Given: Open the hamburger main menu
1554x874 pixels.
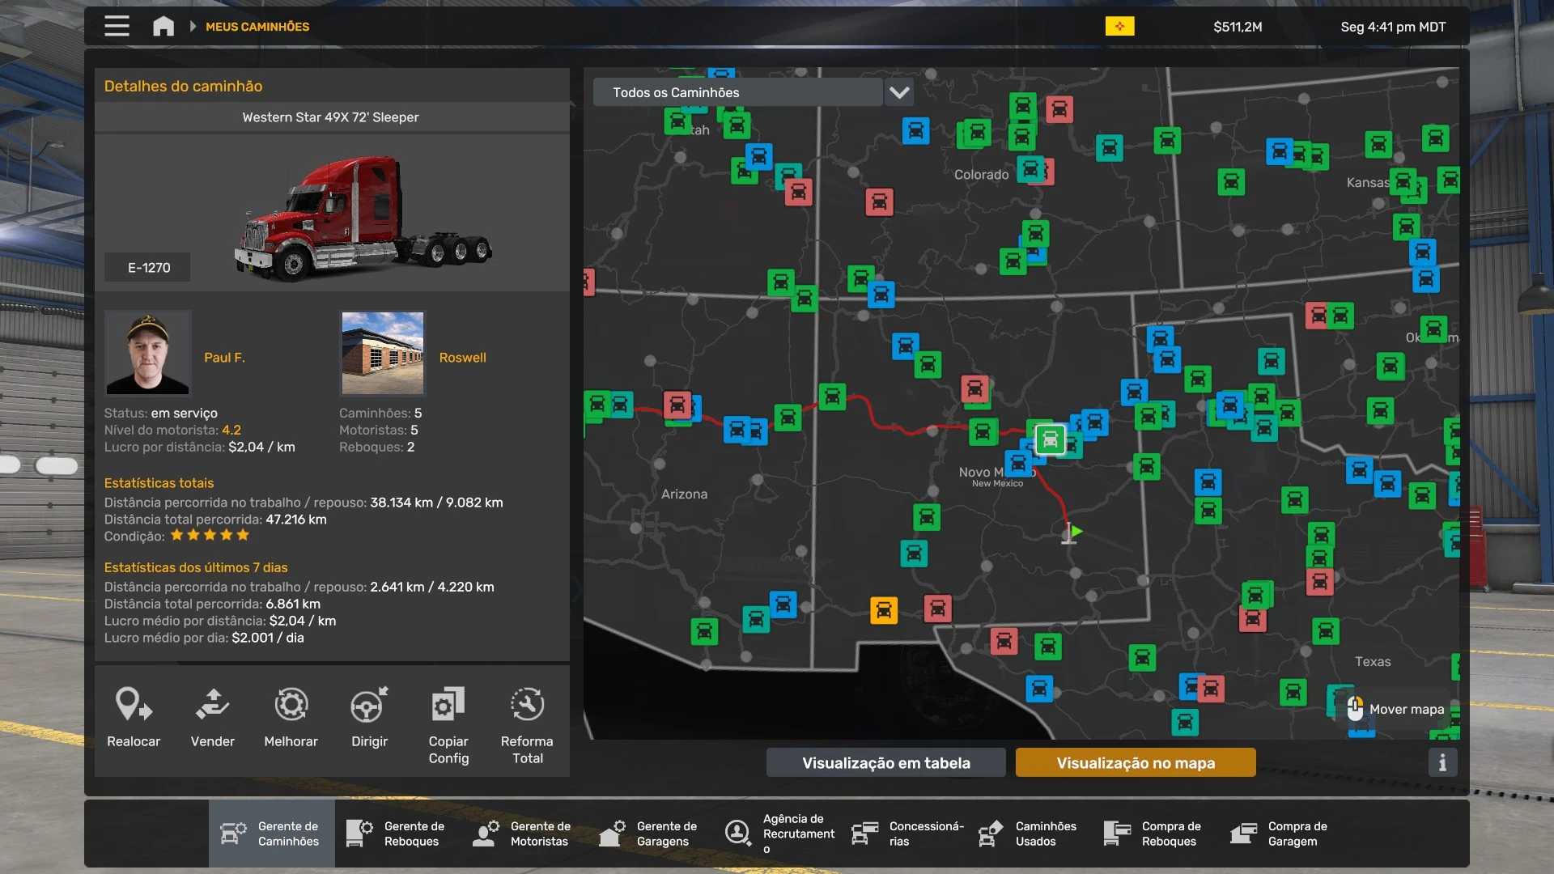Looking at the screenshot, I should [117, 26].
